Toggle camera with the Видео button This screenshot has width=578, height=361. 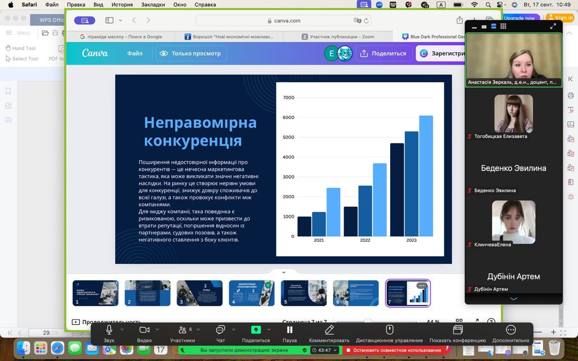(144, 330)
